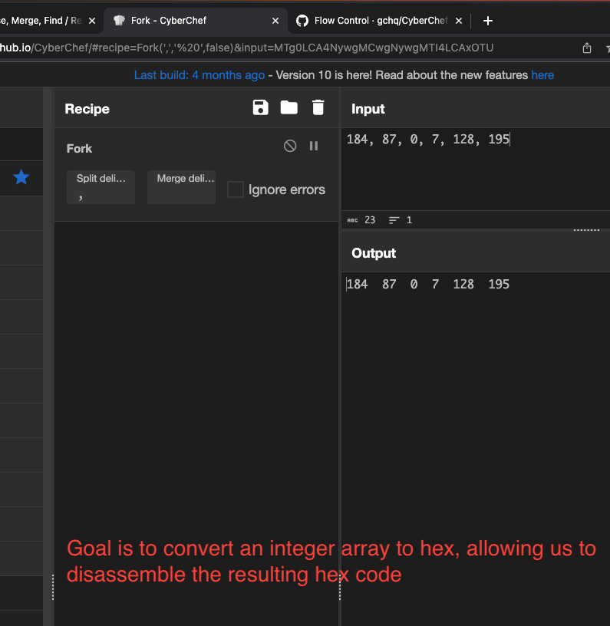Focus the browser address bar URL
Screen dimensions: 610x626
click(247, 48)
